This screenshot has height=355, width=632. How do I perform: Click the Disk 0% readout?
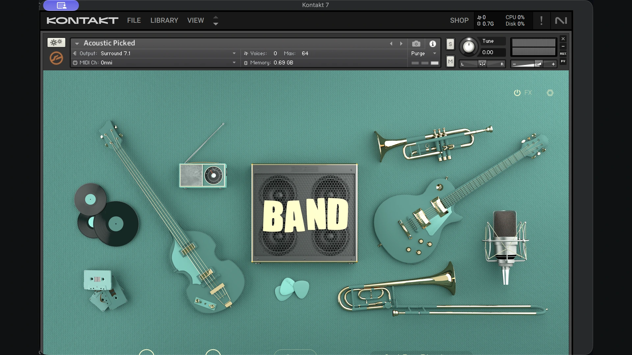coord(515,24)
